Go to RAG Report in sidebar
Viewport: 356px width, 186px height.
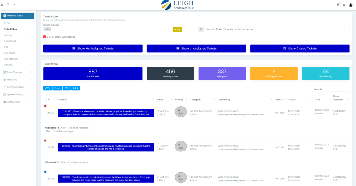click(x=9, y=53)
